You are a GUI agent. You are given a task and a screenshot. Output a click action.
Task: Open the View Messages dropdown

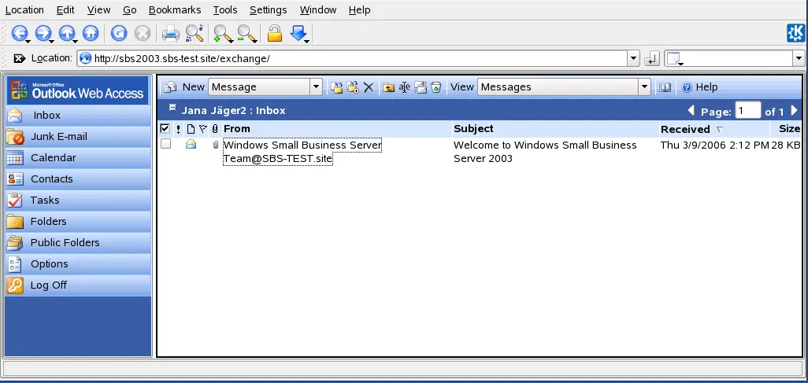[x=644, y=87]
